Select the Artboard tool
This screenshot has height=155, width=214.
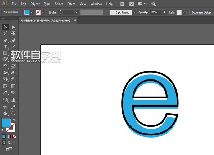(5, 107)
